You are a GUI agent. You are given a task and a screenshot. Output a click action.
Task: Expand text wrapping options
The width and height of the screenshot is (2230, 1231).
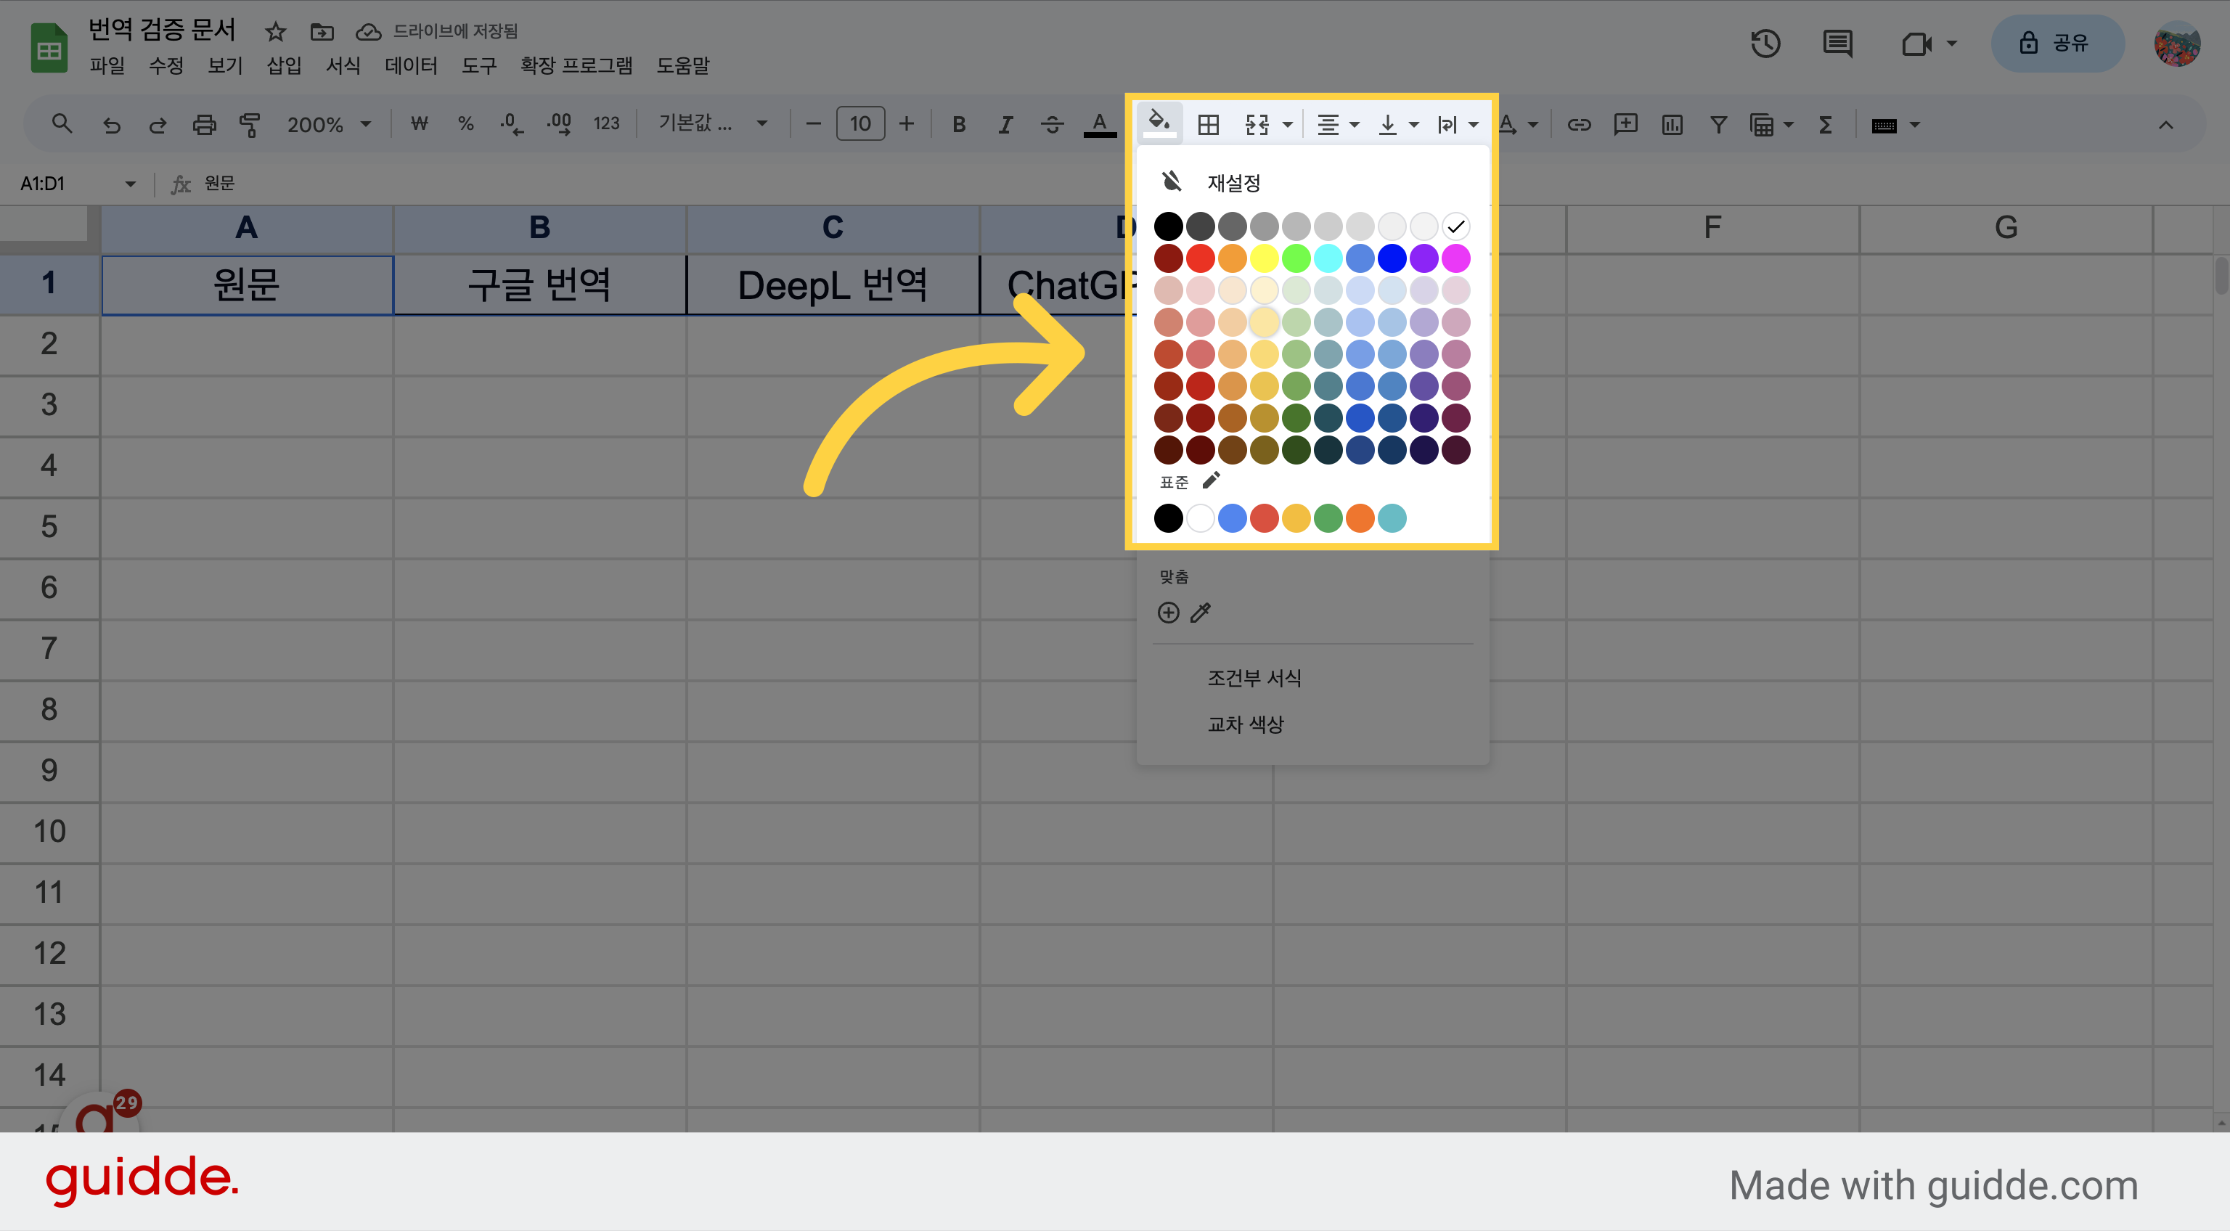point(1474,126)
